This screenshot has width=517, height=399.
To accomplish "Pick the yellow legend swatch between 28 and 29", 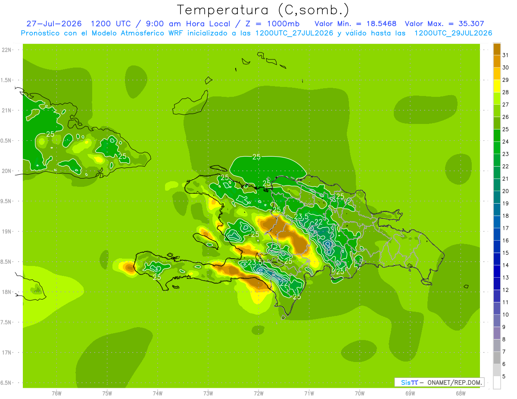I will click(x=497, y=86).
